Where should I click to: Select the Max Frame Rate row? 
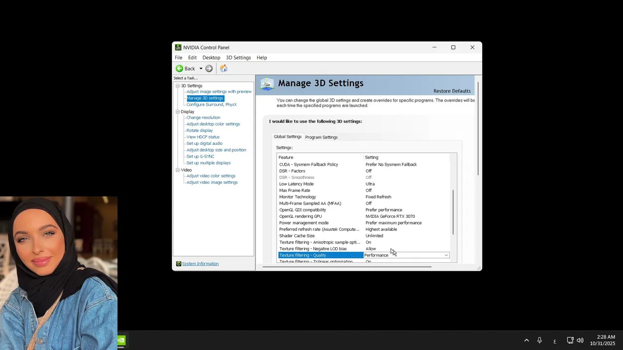coord(364,191)
